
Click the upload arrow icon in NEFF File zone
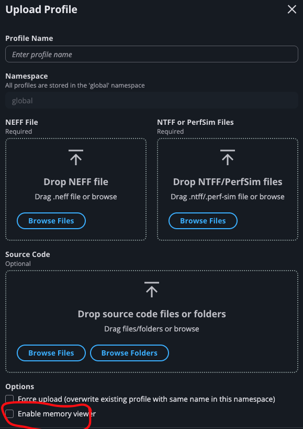click(76, 157)
